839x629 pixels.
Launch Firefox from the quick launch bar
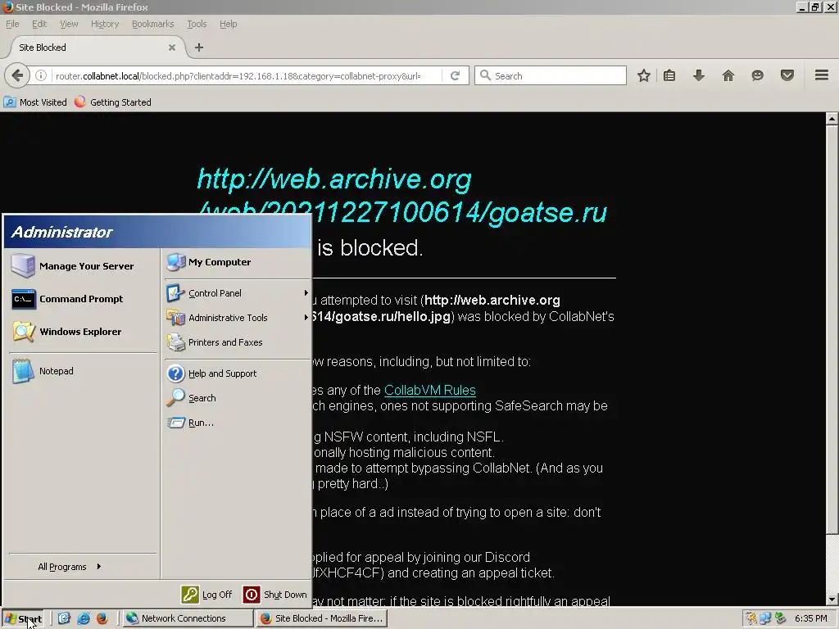point(102,618)
